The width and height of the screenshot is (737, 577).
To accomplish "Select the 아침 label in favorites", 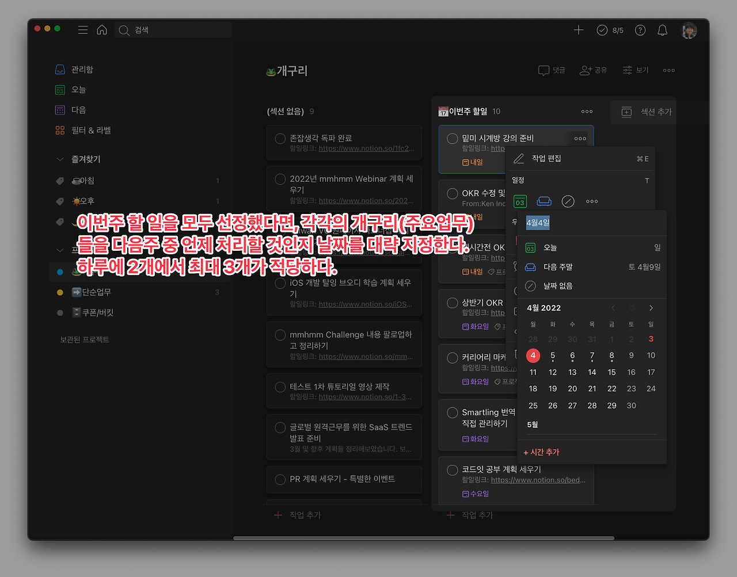I will click(x=82, y=181).
